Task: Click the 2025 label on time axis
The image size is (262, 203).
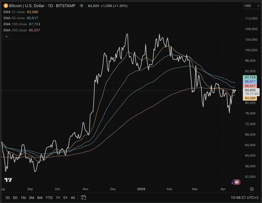Action: click(x=141, y=189)
